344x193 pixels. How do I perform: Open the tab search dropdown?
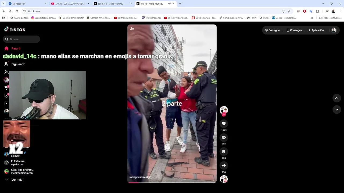3,4
